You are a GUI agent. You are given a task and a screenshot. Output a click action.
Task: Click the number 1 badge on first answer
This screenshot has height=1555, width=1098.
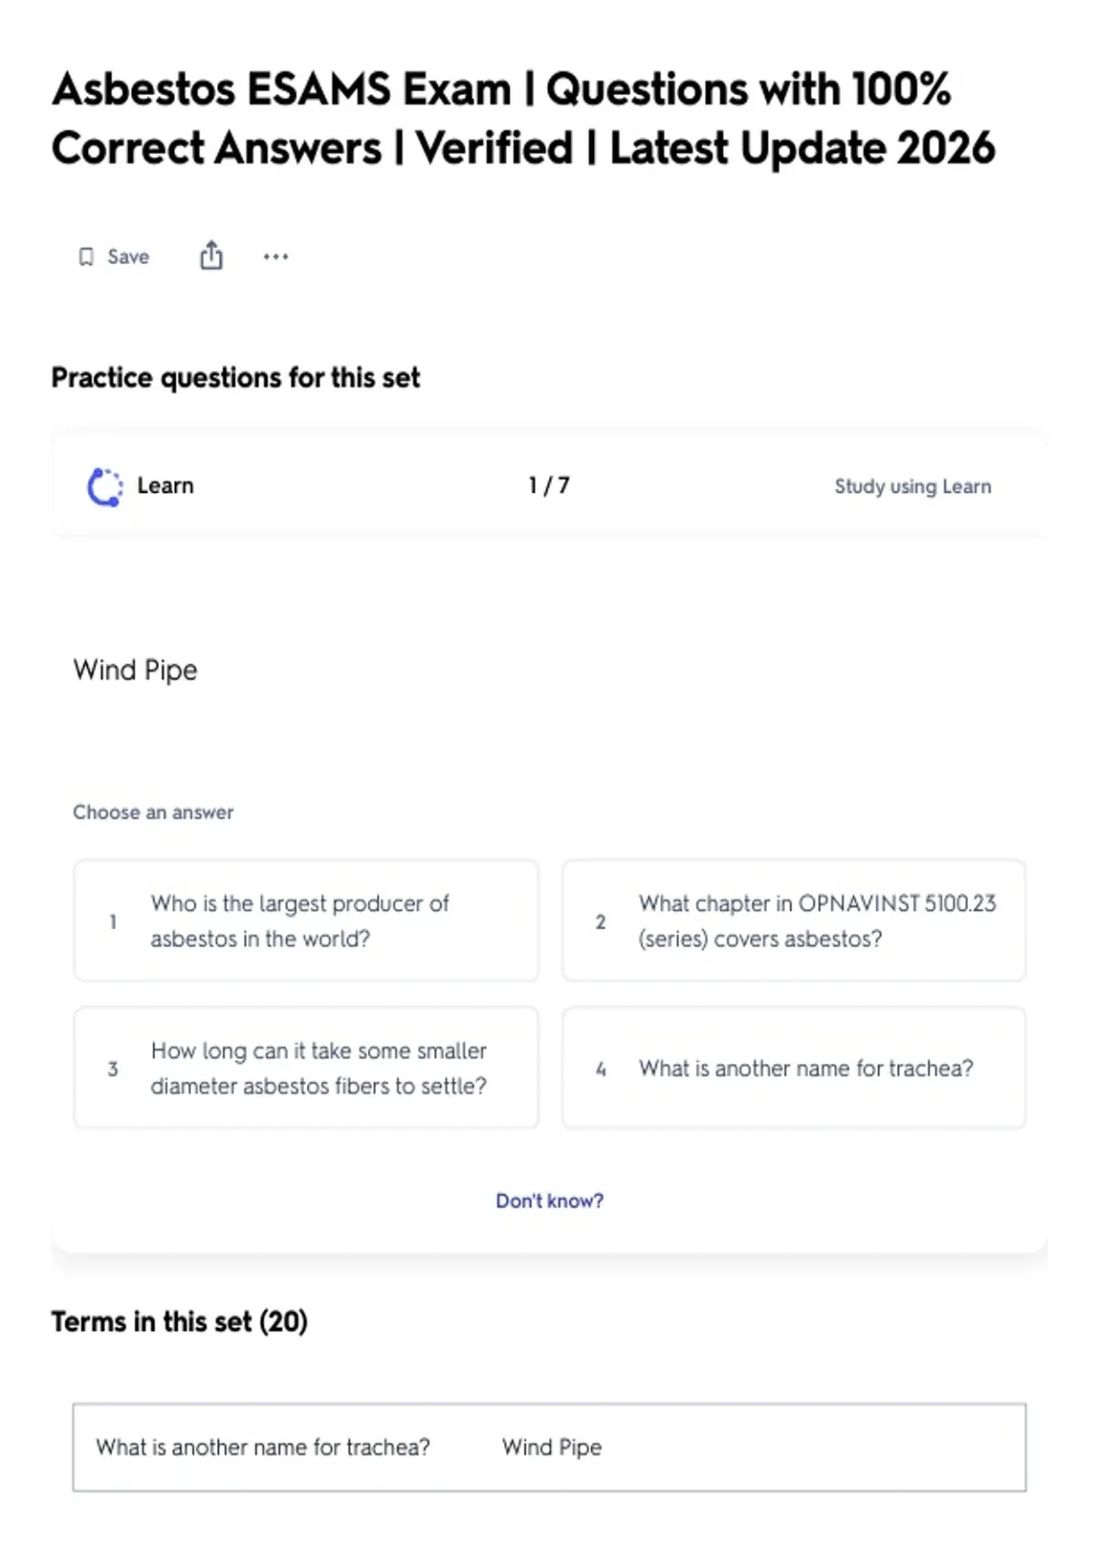pyautogui.click(x=113, y=921)
